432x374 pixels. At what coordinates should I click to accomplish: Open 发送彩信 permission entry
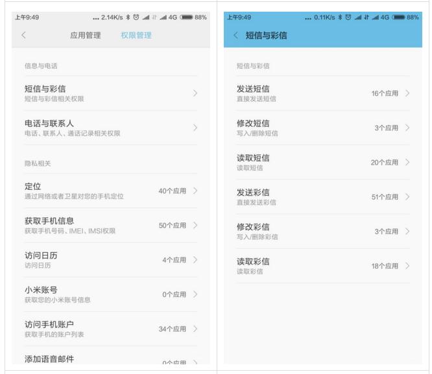point(323,197)
